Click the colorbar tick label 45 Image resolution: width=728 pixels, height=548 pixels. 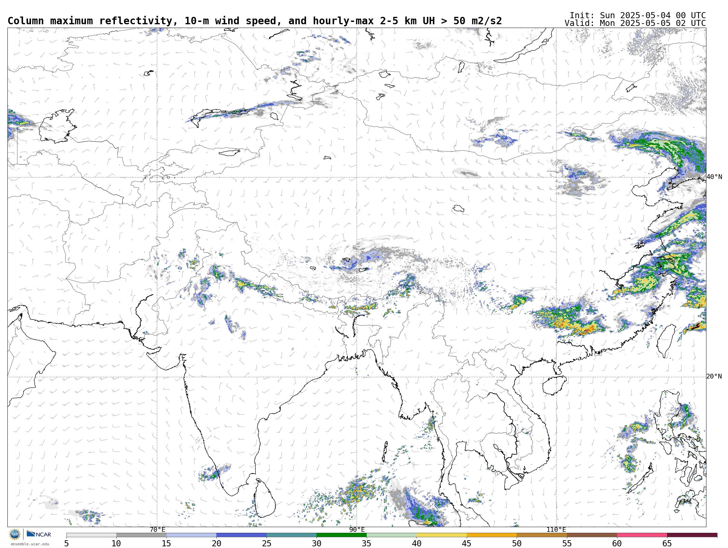coord(467,544)
